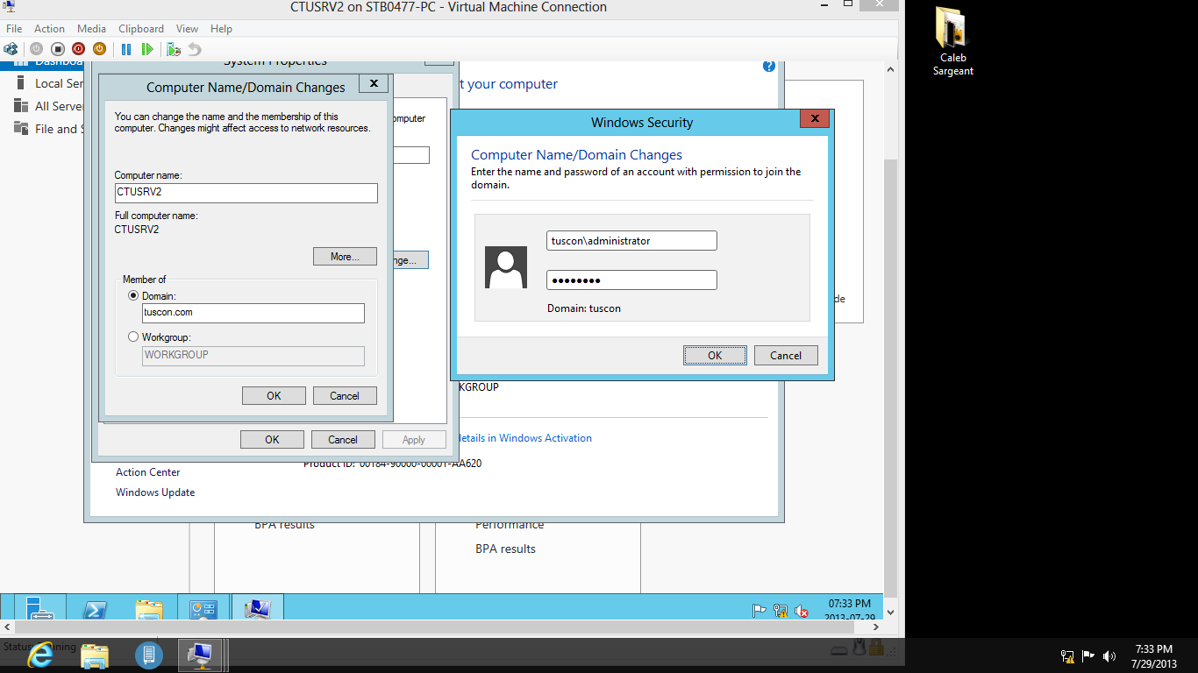The width and height of the screenshot is (1198, 673).
Task: Cancel the Computer Name/Domain Changes dialog
Action: (345, 395)
